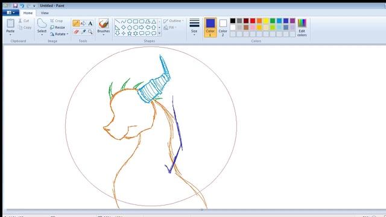Choose the Line shape
This screenshot has height=217, width=386.
118,22
